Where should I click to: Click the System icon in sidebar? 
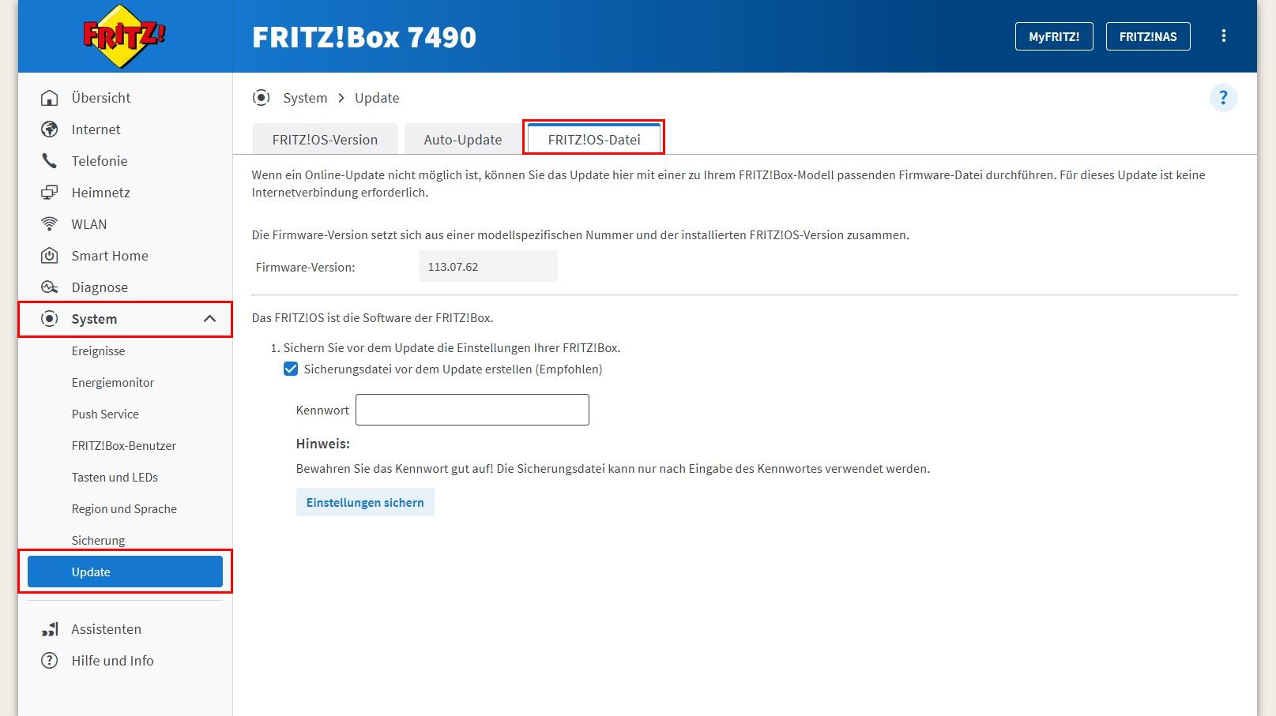click(49, 319)
